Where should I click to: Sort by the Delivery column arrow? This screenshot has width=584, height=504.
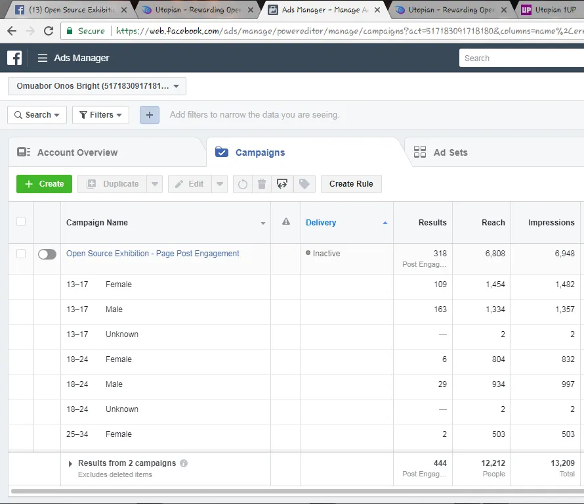(x=385, y=223)
